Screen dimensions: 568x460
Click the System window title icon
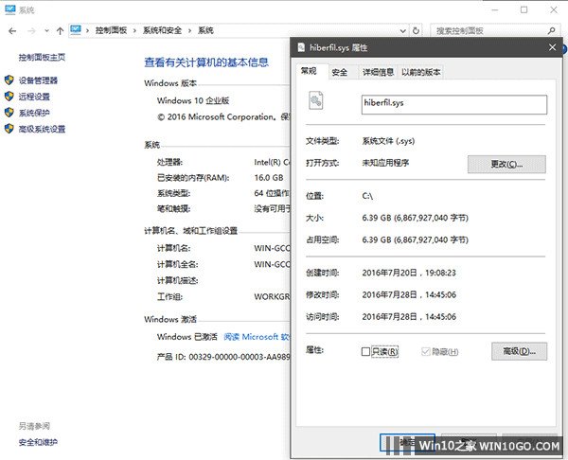click(10, 9)
